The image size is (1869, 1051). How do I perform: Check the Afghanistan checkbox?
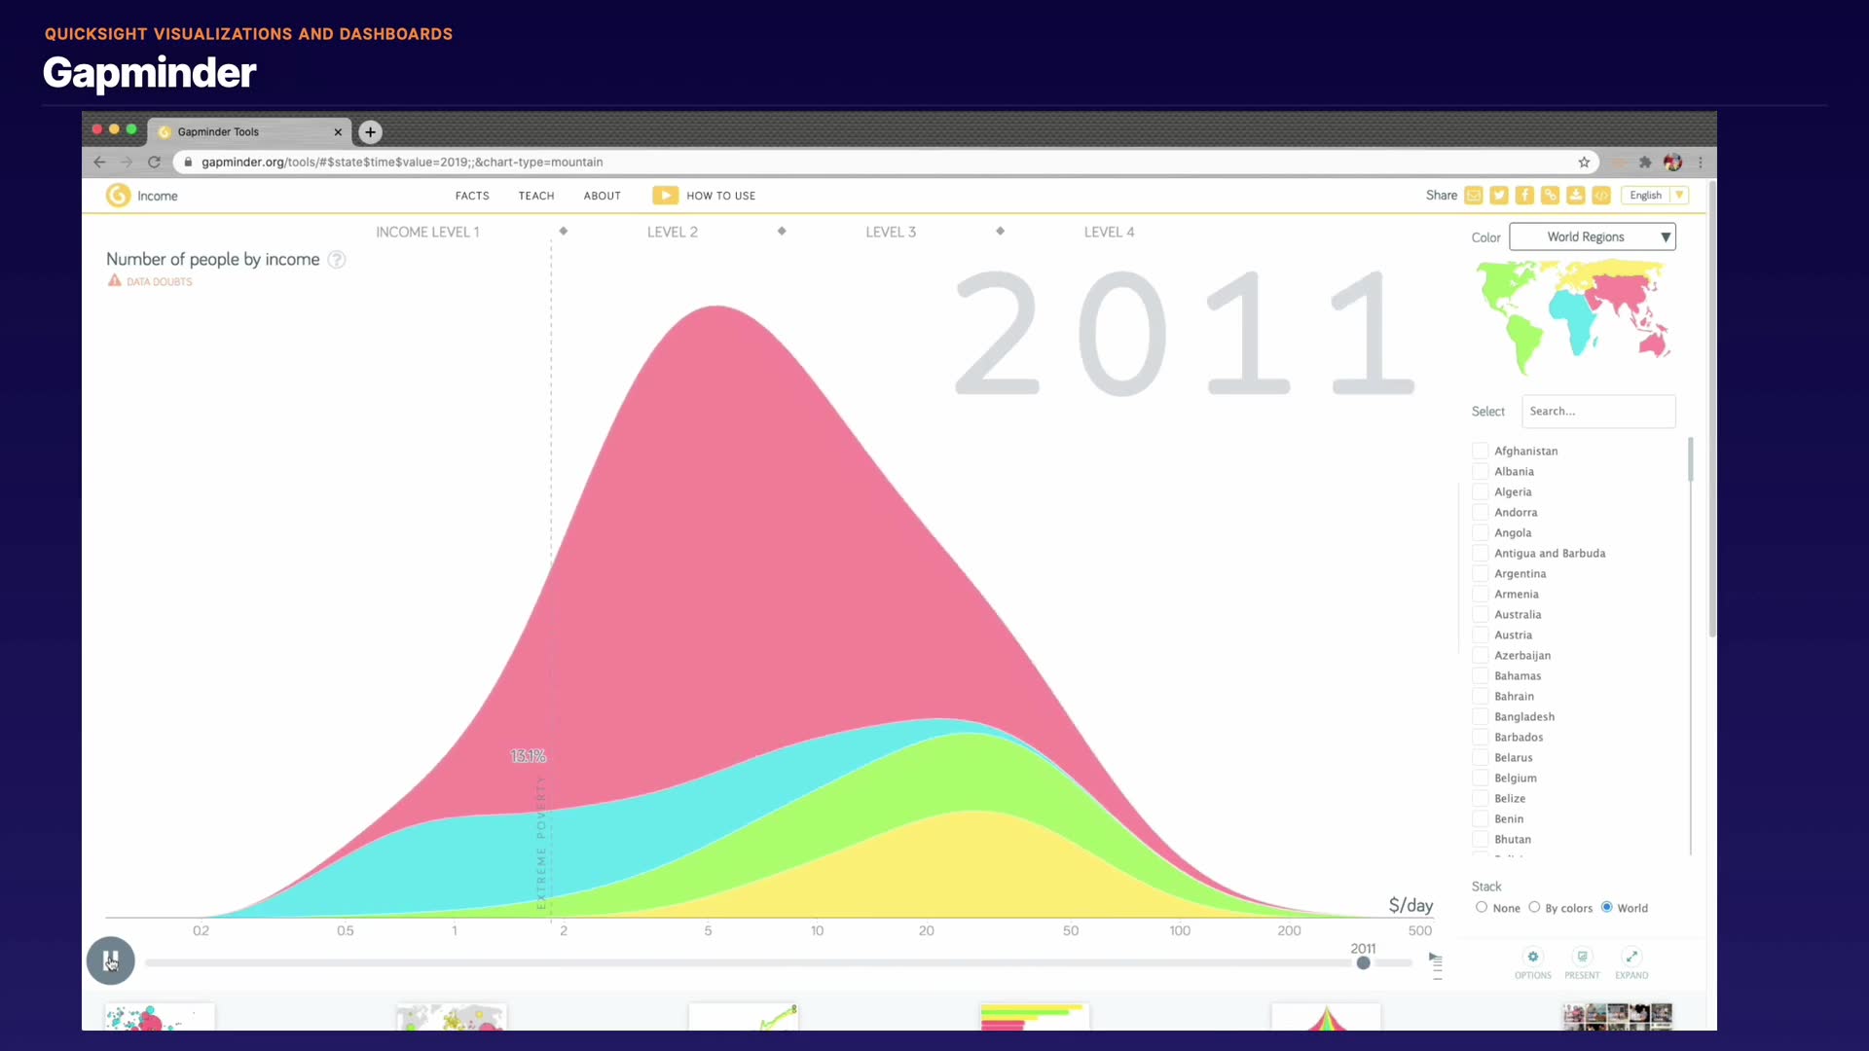1481,451
